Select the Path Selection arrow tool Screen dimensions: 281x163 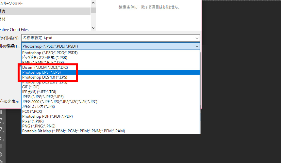coord(1,138)
